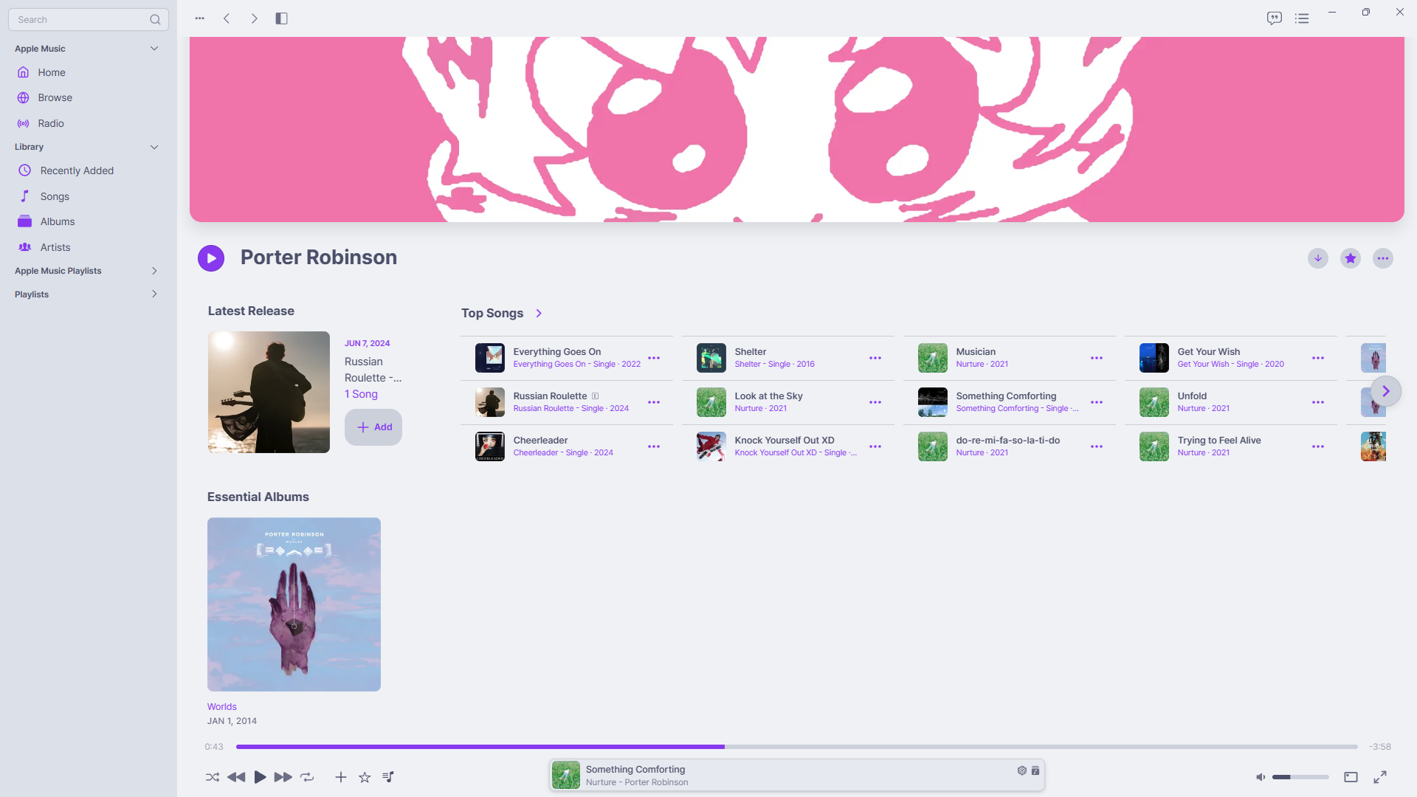This screenshot has height=797, width=1417.
Task: Go to Recently Added in Library
Action: click(x=77, y=170)
